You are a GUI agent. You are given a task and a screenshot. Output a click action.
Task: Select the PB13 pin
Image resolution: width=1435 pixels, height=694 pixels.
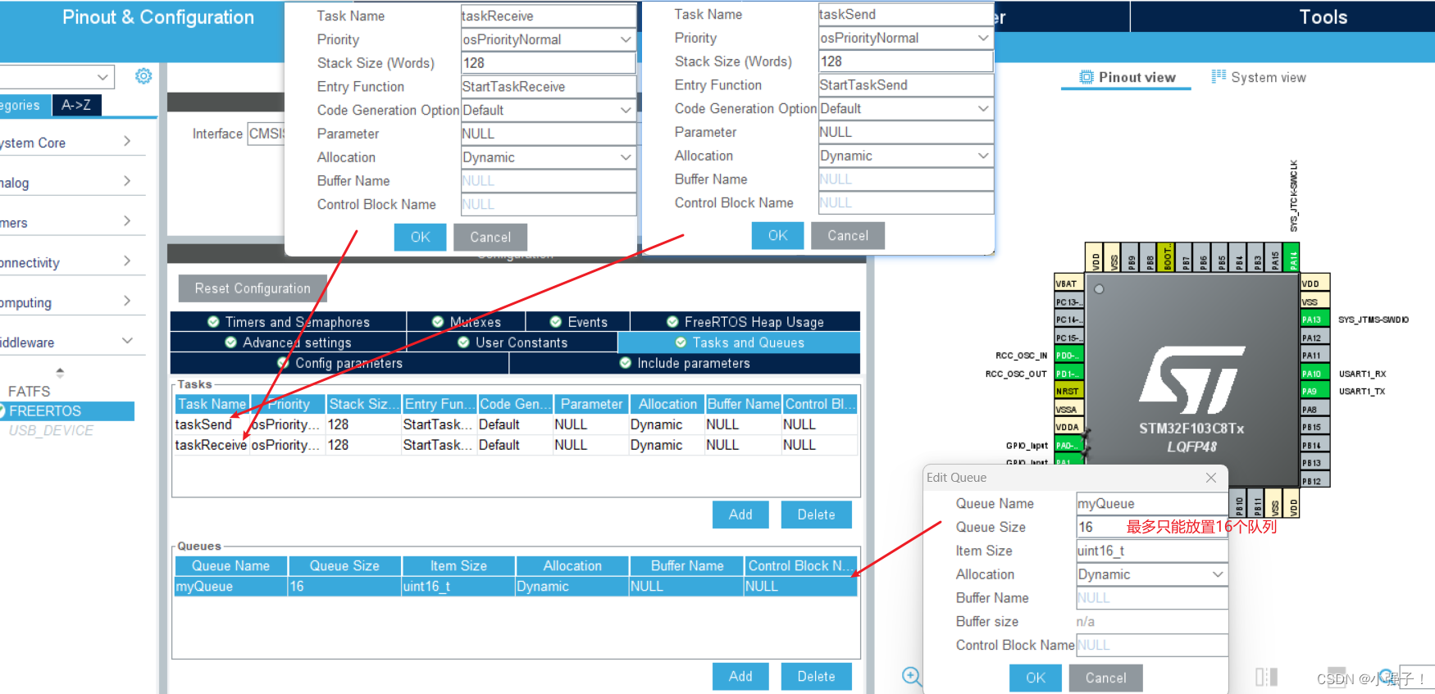(1314, 464)
